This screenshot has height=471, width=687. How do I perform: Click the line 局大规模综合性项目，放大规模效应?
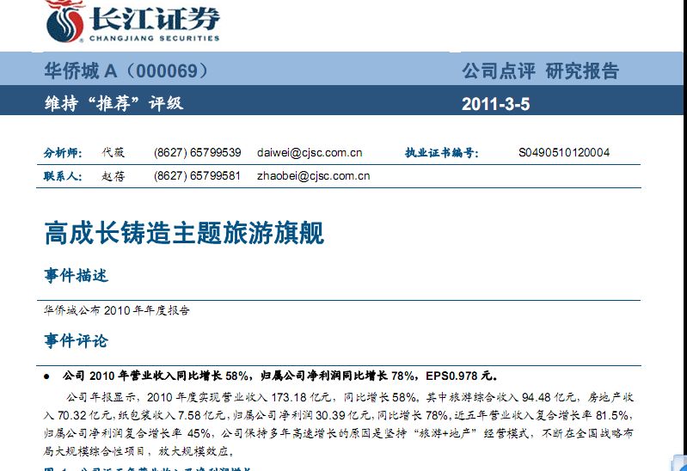(139, 451)
